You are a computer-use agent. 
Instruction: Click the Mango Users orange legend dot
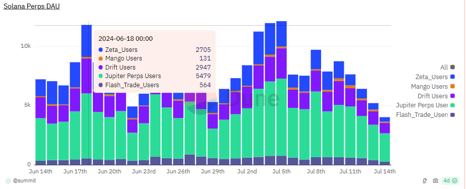pos(453,86)
